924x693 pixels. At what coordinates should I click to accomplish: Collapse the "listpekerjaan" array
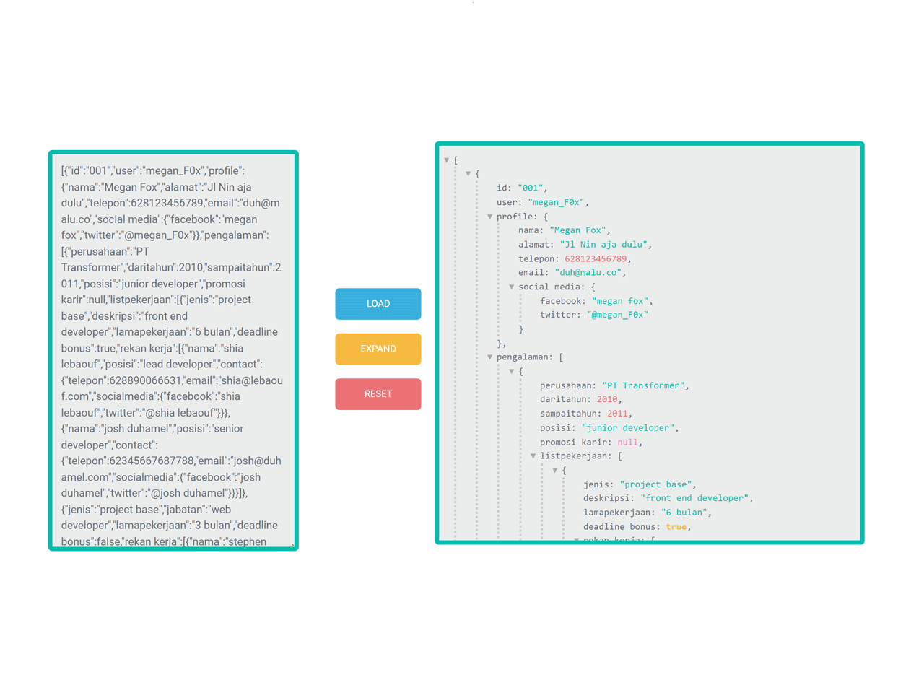(533, 456)
